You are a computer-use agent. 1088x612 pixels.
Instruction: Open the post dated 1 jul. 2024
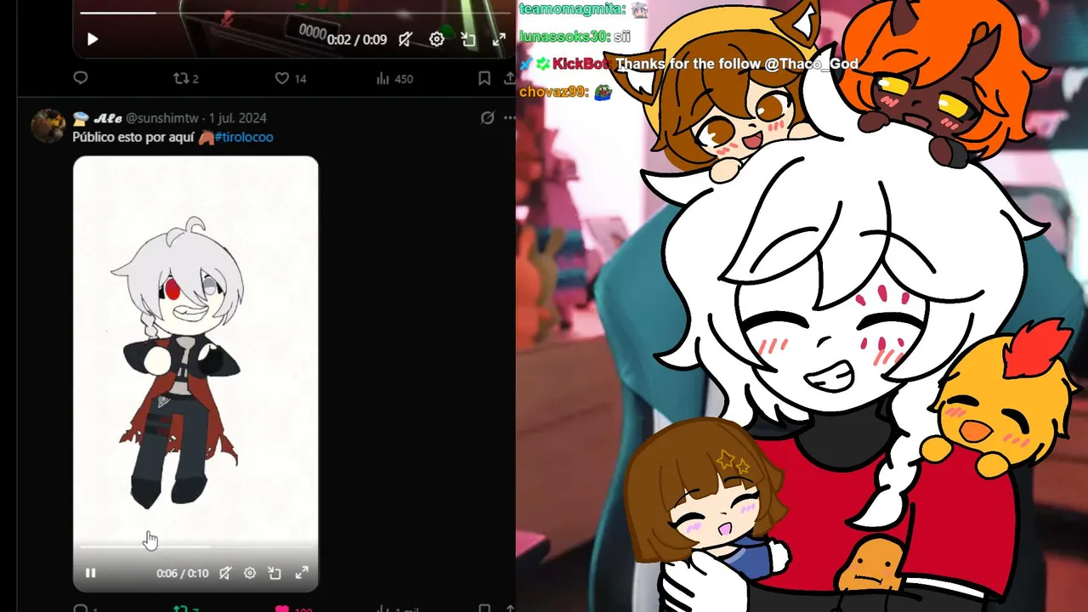coord(238,118)
